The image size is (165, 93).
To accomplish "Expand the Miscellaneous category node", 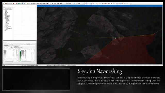I will 4,16.
